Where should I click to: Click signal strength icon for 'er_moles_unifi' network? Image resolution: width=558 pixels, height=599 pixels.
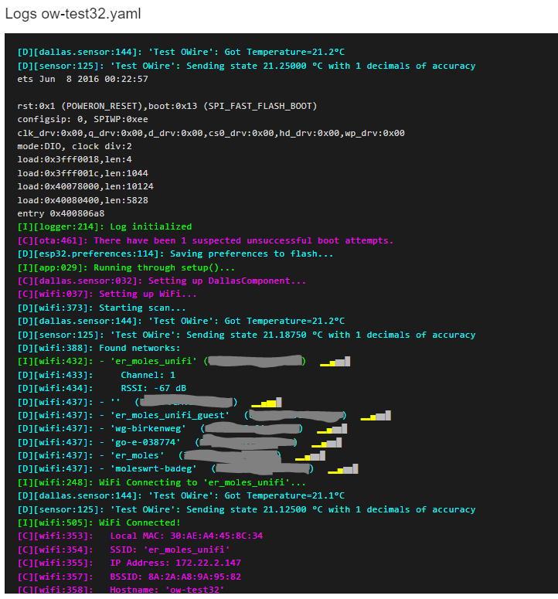pos(335,361)
